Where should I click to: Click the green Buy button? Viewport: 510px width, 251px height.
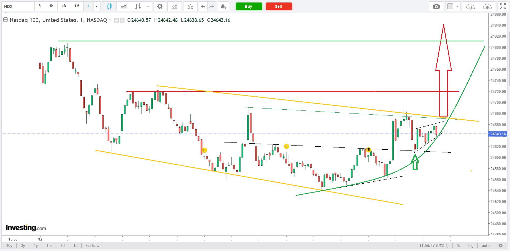point(248,6)
